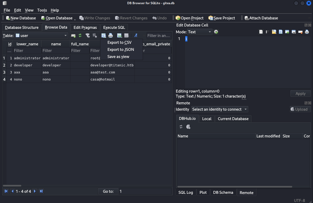Screen dimensions: 313x203
Task: Click the Apply button in Edit Cell
Action: click(x=300, y=94)
